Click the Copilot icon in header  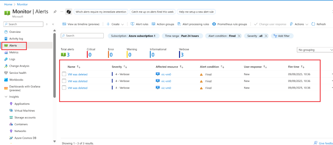[x=69, y=12]
